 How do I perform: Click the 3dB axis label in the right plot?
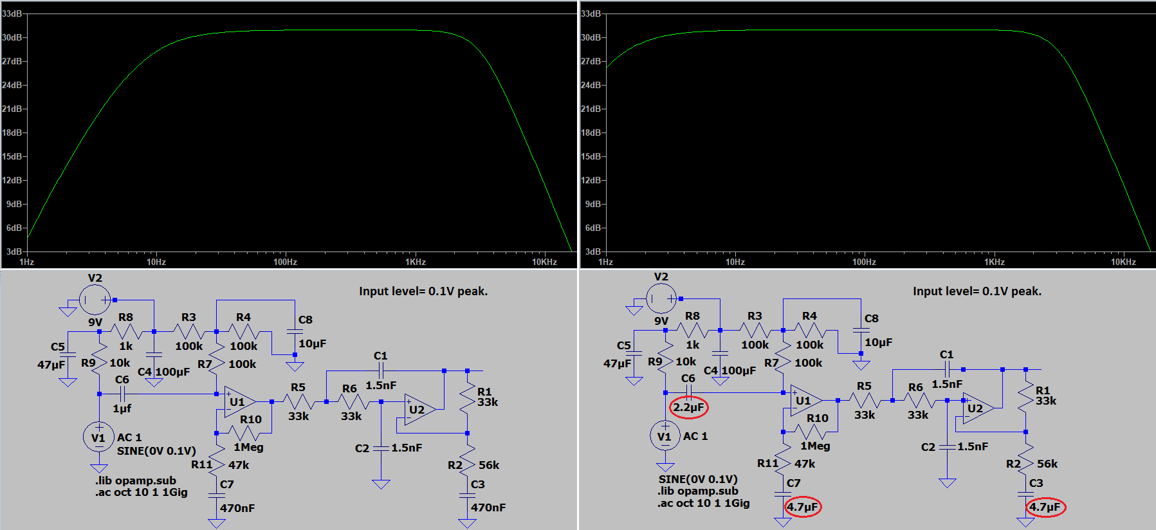593,251
